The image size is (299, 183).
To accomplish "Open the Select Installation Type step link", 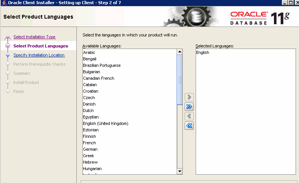I will click(34, 37).
